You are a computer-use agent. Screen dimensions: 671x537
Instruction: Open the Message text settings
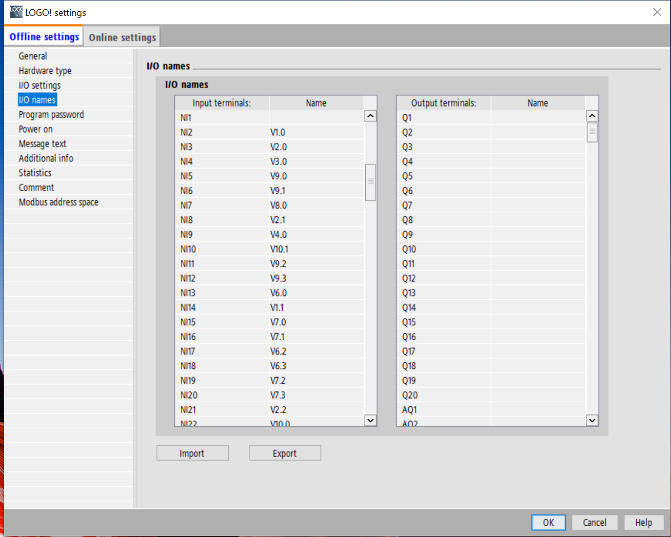coord(43,144)
